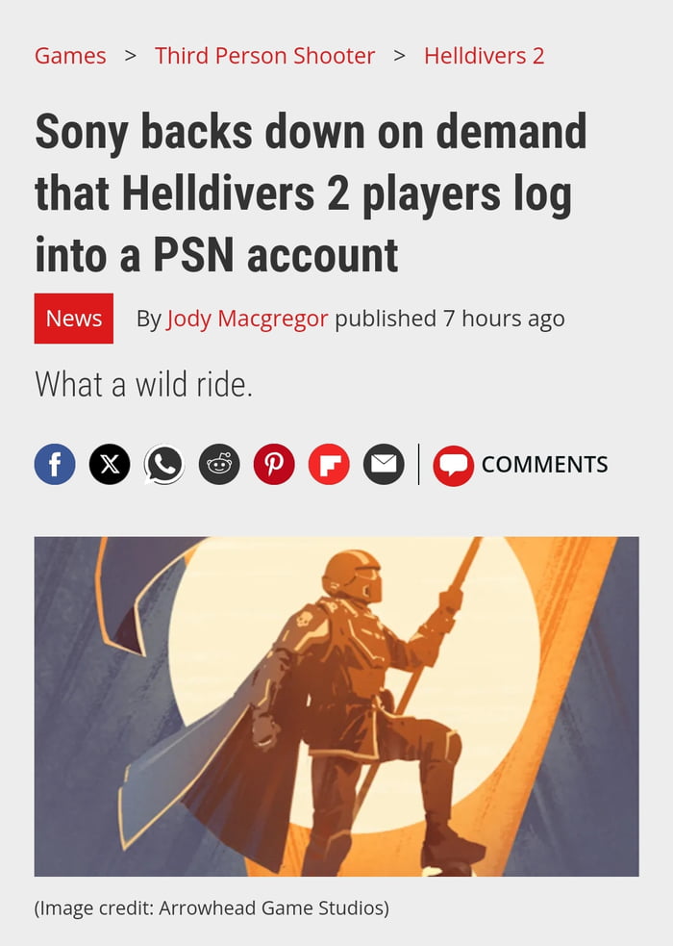Share the article on Flipboard
The image size is (673, 946).
(329, 464)
